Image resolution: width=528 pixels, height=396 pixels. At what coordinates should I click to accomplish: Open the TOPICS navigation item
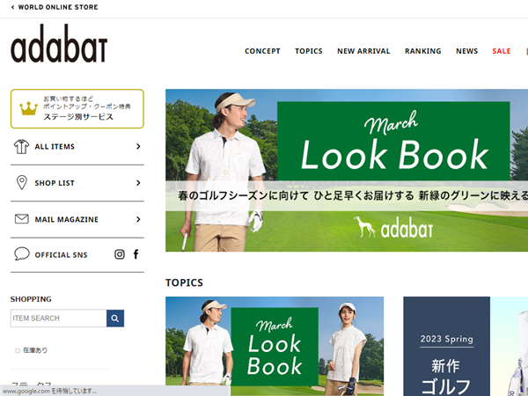point(309,51)
